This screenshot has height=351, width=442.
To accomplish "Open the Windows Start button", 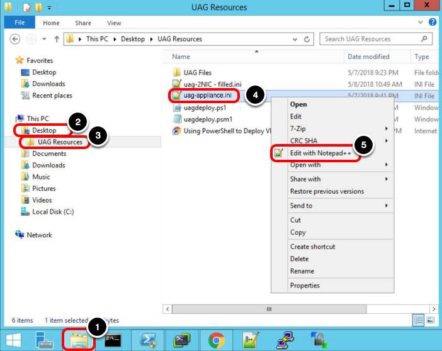I will point(13,340).
